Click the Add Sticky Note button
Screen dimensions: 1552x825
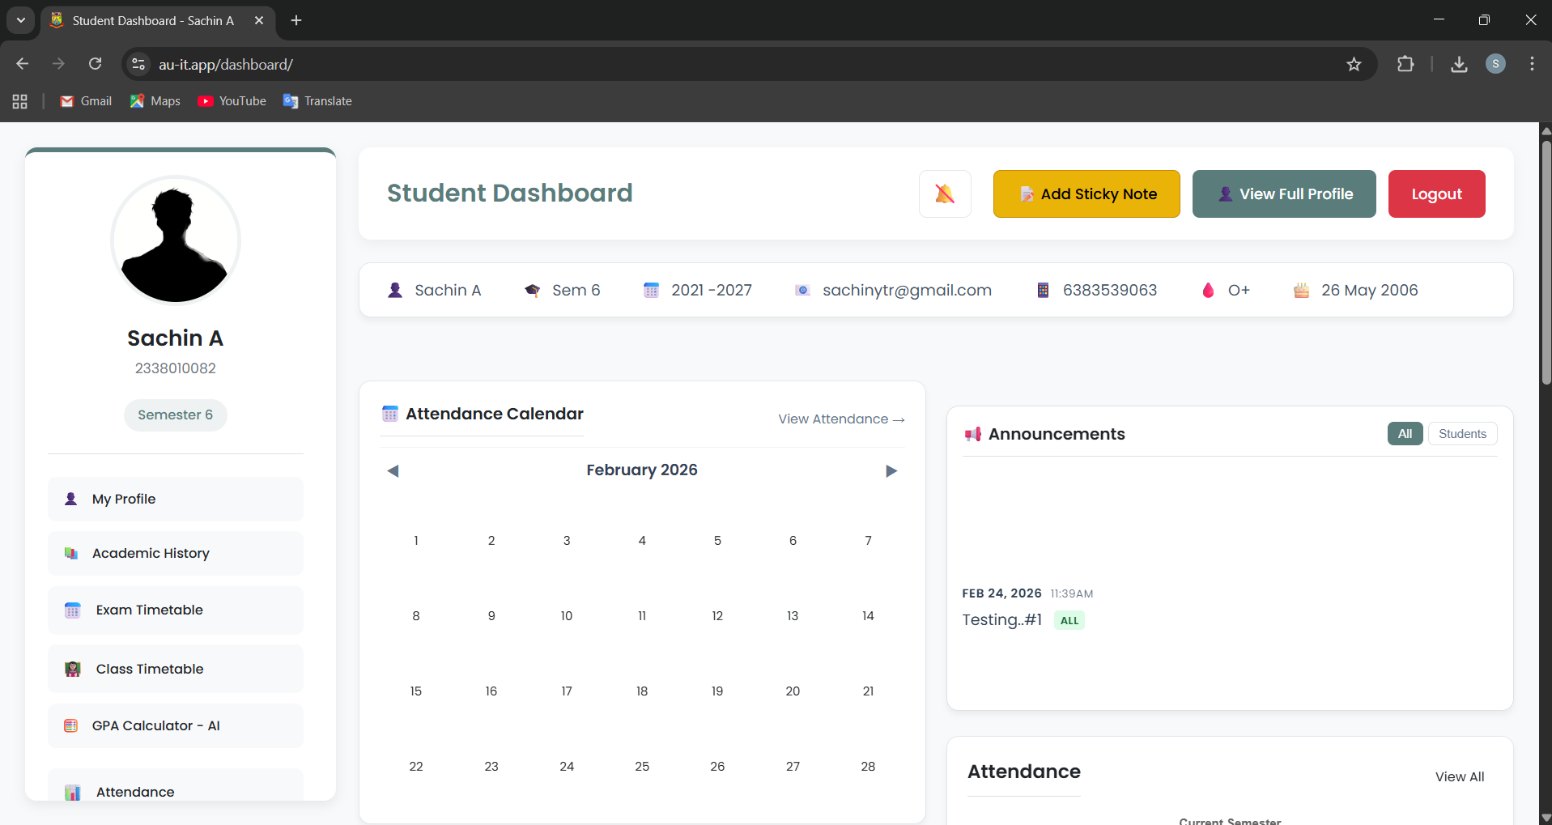tap(1086, 193)
